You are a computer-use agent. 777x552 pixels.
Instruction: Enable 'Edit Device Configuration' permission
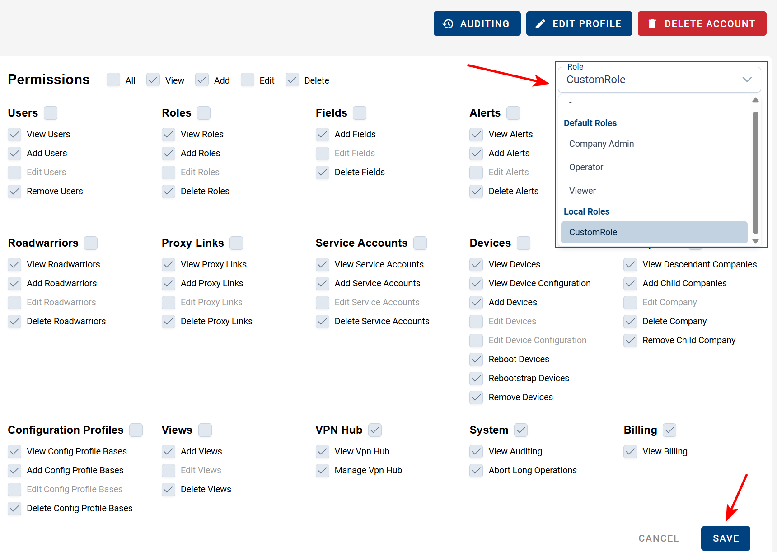(476, 340)
